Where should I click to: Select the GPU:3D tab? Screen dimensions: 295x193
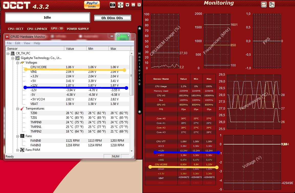(x=57, y=28)
